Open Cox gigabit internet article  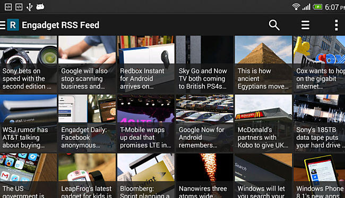click(x=319, y=65)
